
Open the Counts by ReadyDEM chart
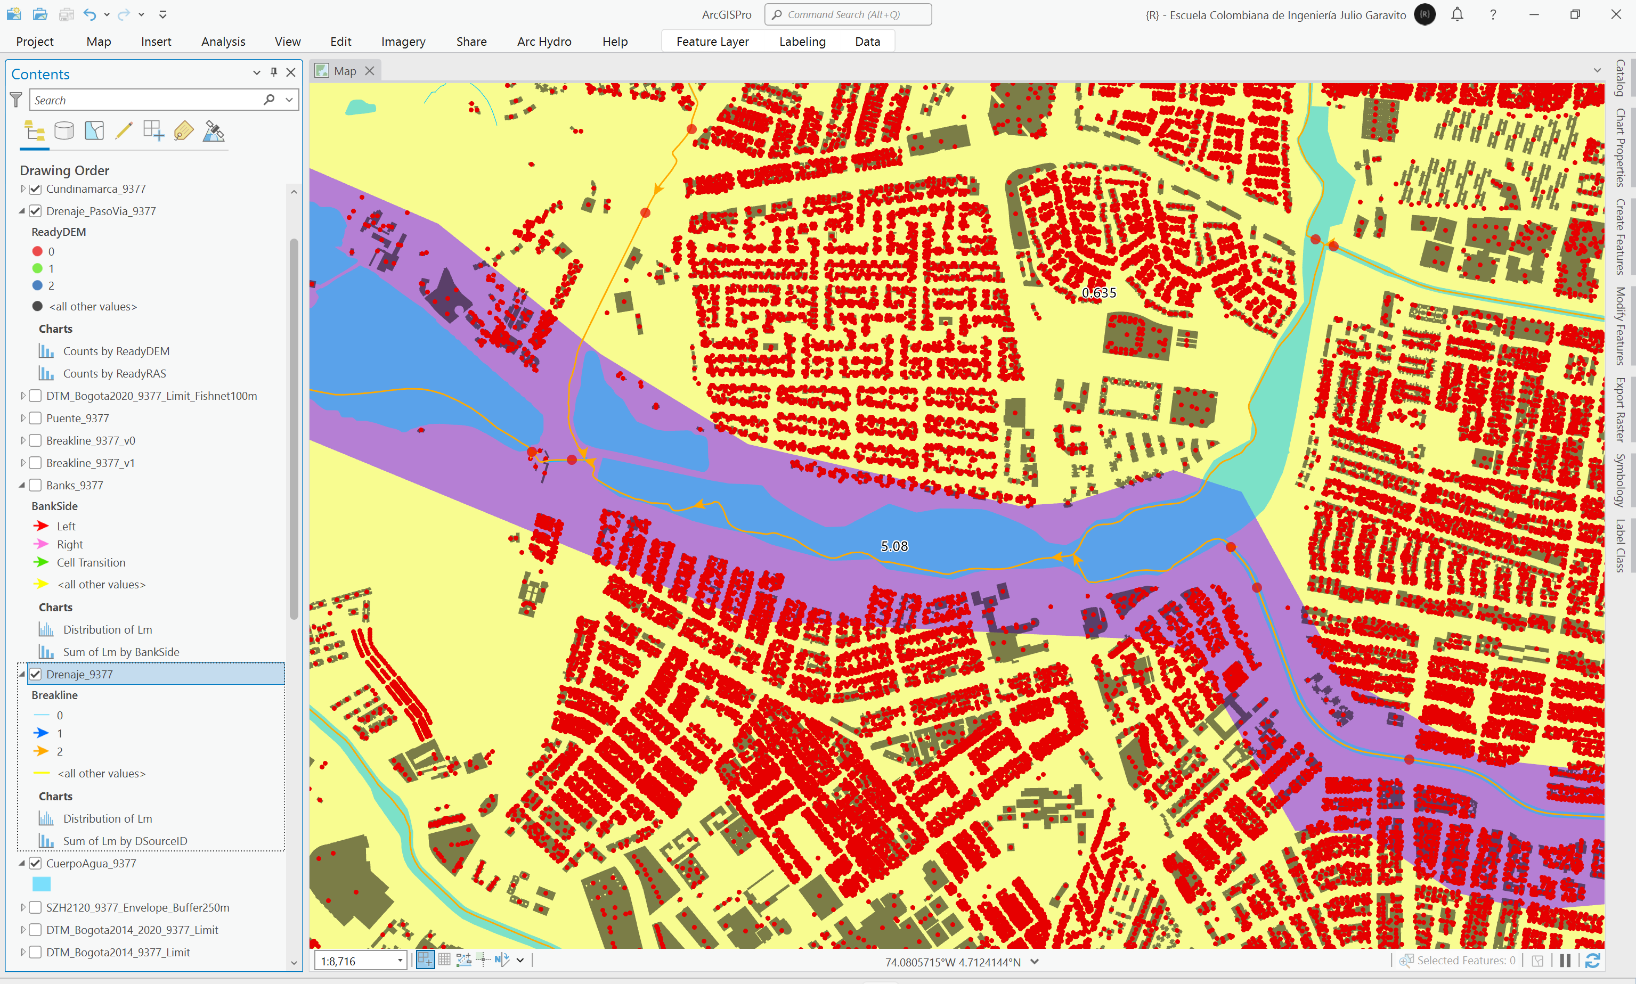click(x=116, y=351)
